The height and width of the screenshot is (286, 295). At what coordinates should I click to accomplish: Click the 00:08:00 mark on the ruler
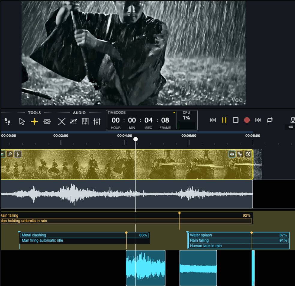click(x=253, y=135)
